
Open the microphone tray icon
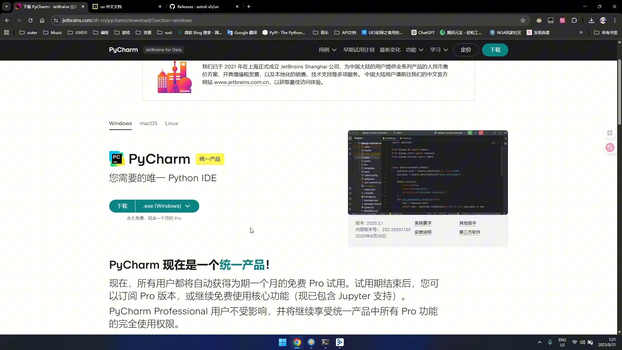point(550,342)
